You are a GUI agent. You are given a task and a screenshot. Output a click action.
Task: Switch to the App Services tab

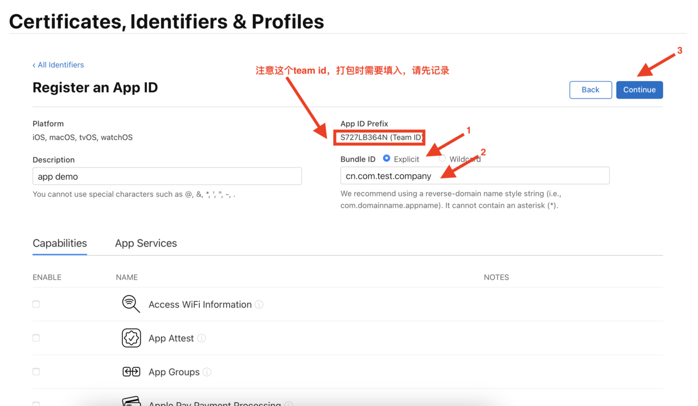point(146,243)
